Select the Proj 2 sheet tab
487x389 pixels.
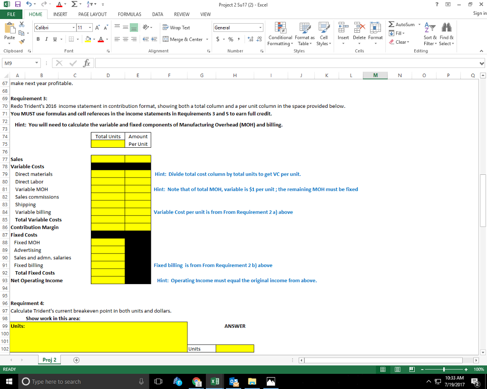pos(49,360)
